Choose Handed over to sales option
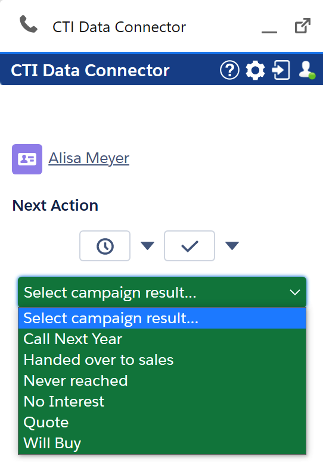This screenshot has height=475, width=323. point(162,360)
